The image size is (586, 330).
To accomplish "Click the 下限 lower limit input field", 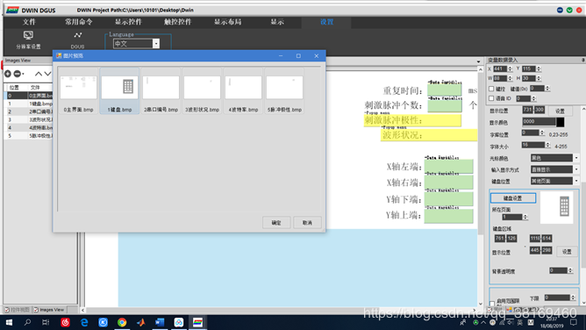I will 557,298.
